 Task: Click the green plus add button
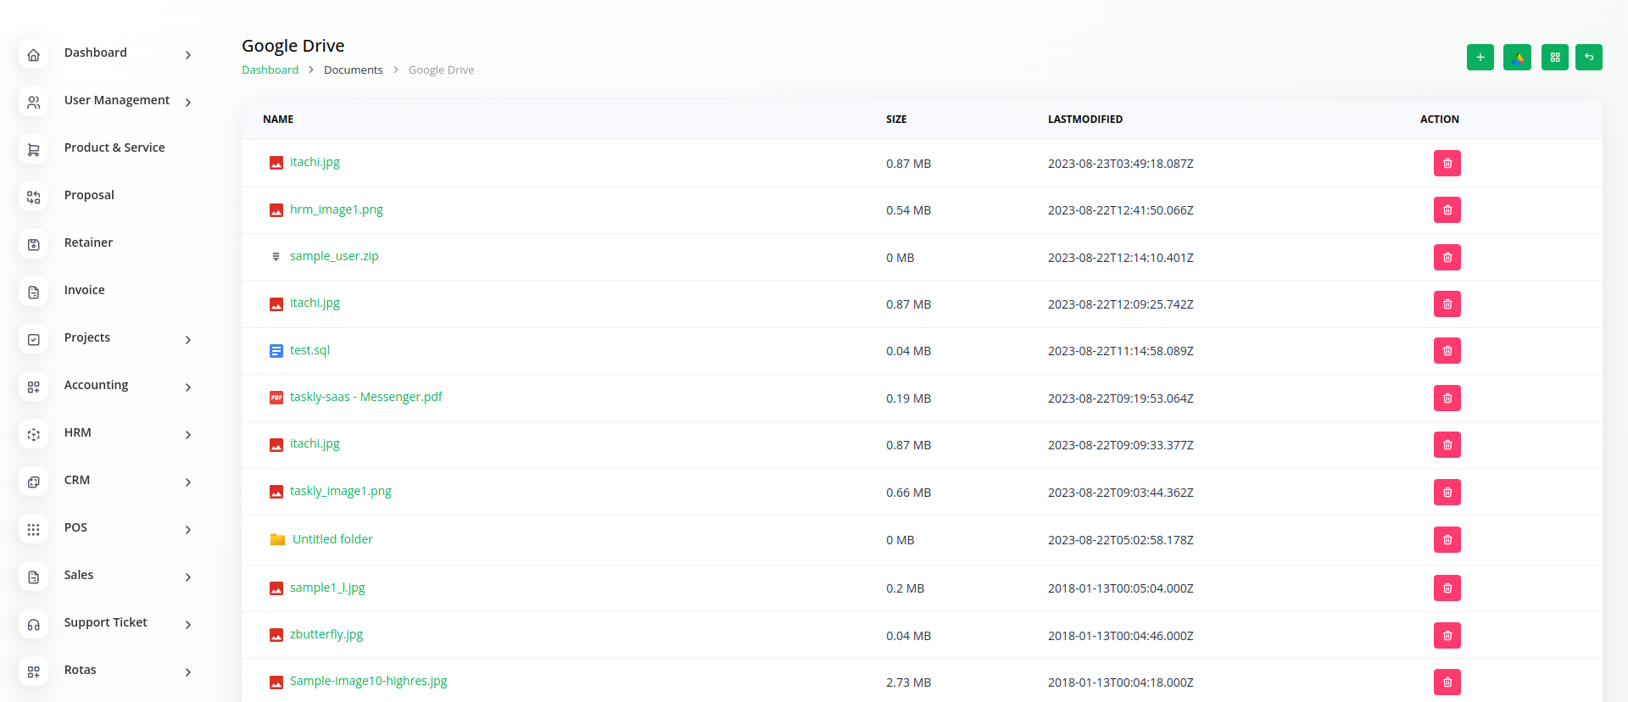pos(1480,58)
